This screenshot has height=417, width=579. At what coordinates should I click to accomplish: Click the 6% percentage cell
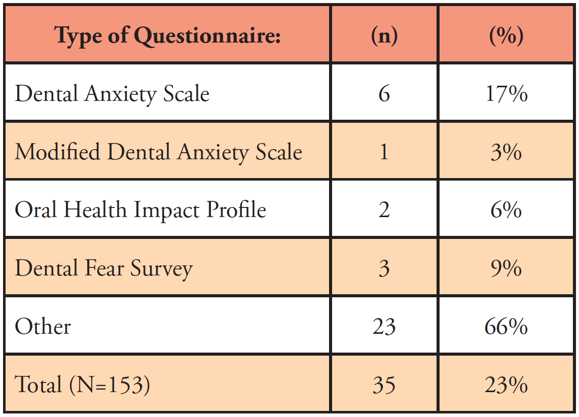(x=506, y=210)
